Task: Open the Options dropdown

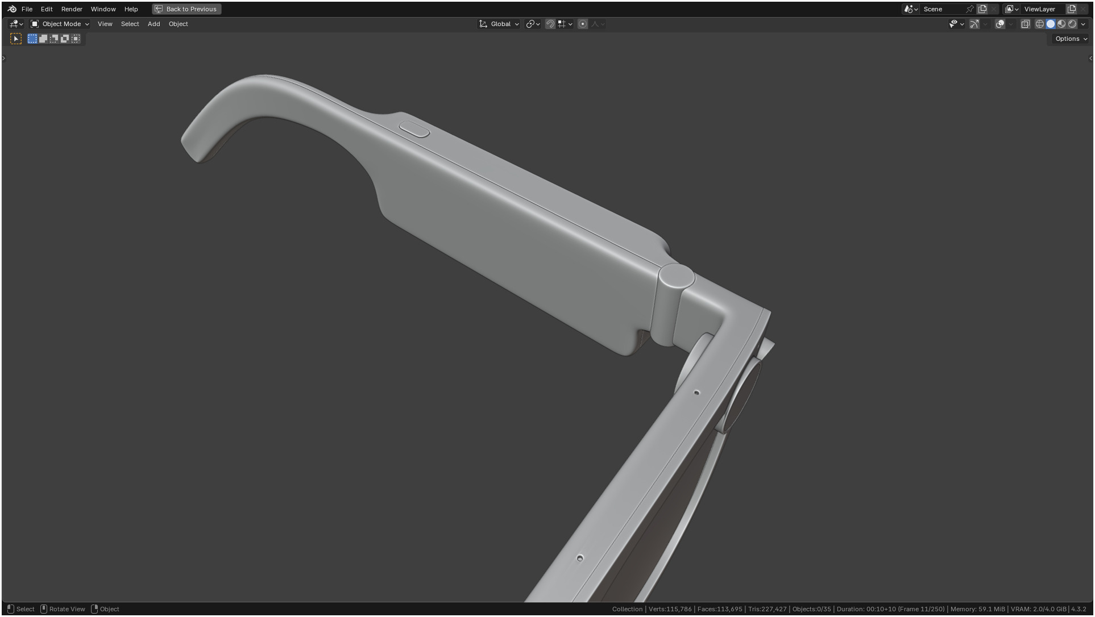Action: click(x=1071, y=39)
